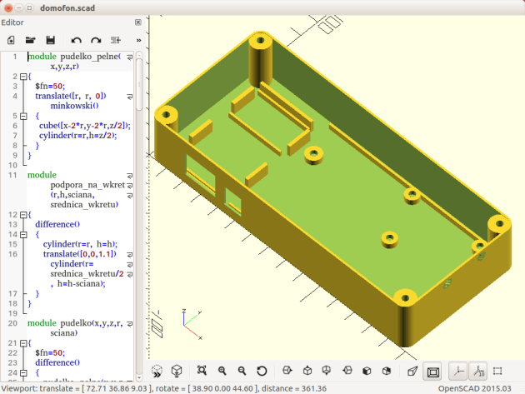Click the Viewport translate/rotate status text

pos(163,389)
